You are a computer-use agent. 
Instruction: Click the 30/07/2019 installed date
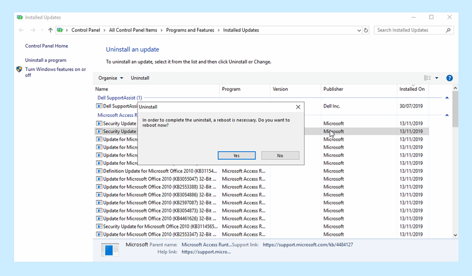pos(411,106)
